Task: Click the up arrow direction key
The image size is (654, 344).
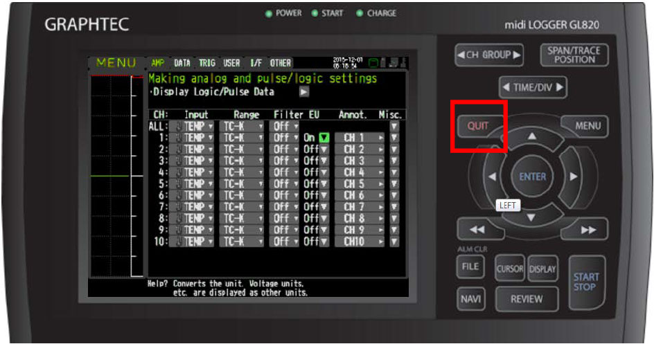Action: (532, 137)
